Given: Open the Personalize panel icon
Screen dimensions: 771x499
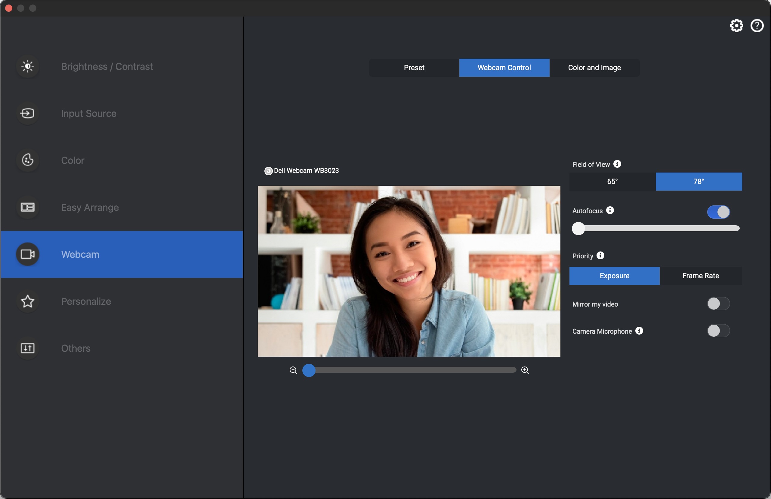Looking at the screenshot, I should click(28, 301).
